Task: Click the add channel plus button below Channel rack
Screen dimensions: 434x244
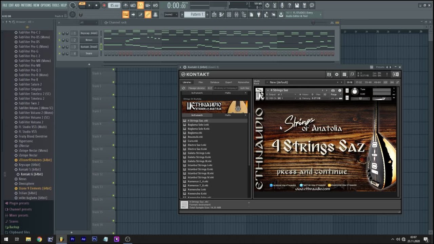Action: click(89, 64)
